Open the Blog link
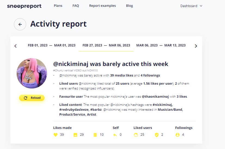Viewport: 225px width, 149px height. pyautogui.click(x=130, y=6)
